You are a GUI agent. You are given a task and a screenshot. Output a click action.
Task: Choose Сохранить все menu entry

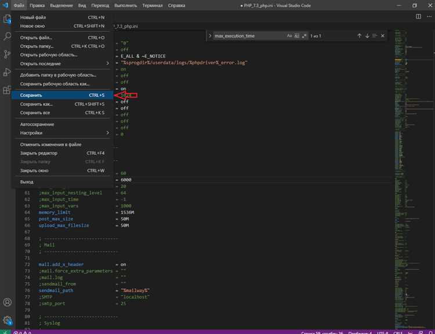point(63,112)
